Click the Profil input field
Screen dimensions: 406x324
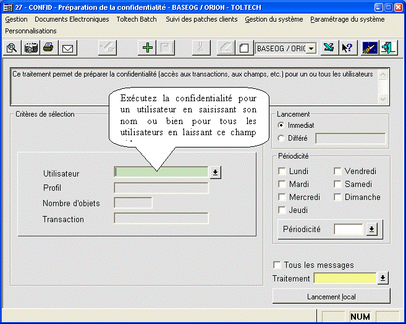click(x=161, y=188)
